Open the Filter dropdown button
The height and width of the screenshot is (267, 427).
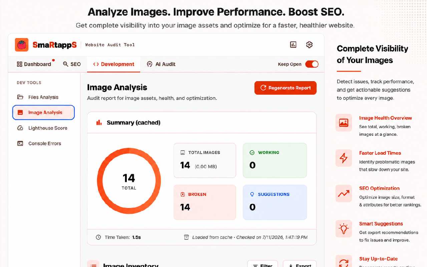click(x=263, y=264)
